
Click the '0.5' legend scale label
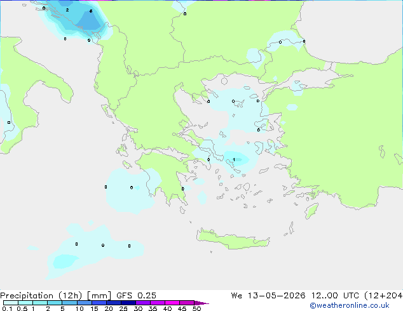tap(22, 308)
